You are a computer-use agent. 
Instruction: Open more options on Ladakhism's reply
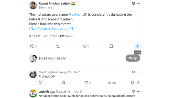pyautogui.click(x=139, y=91)
